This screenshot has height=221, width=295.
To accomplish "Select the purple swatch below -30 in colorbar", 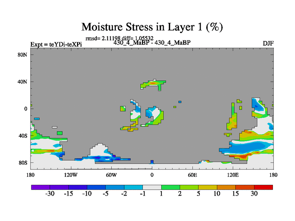I will pos(41,187).
